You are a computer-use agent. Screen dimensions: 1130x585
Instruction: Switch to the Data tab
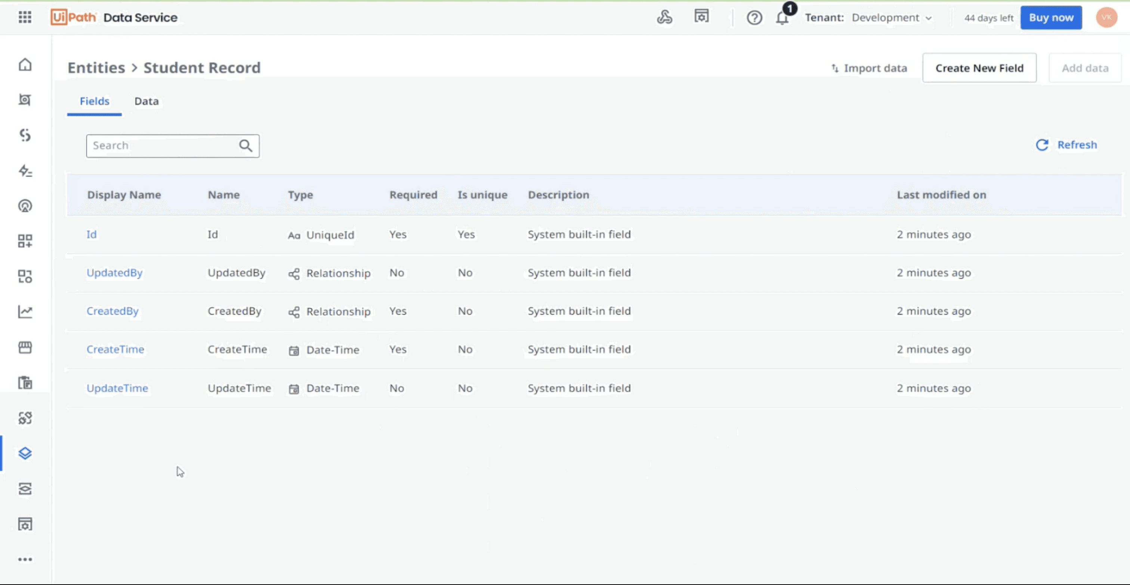coord(146,101)
